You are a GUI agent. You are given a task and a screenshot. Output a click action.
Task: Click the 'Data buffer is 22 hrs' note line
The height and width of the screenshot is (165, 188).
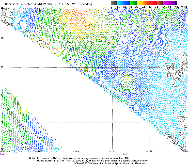[x=92, y=161]
